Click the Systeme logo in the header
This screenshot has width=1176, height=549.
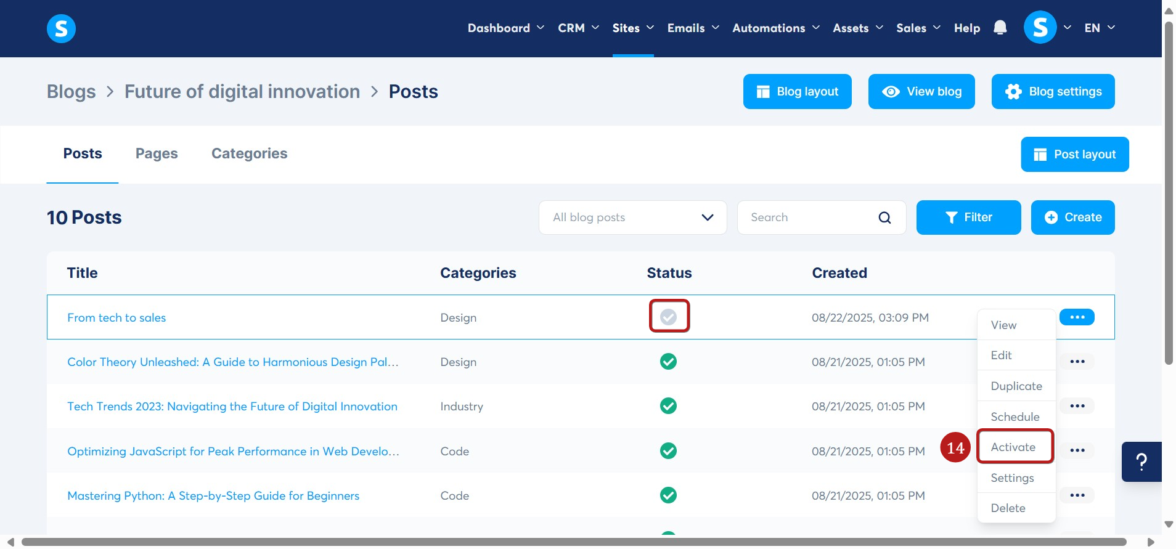tap(61, 28)
